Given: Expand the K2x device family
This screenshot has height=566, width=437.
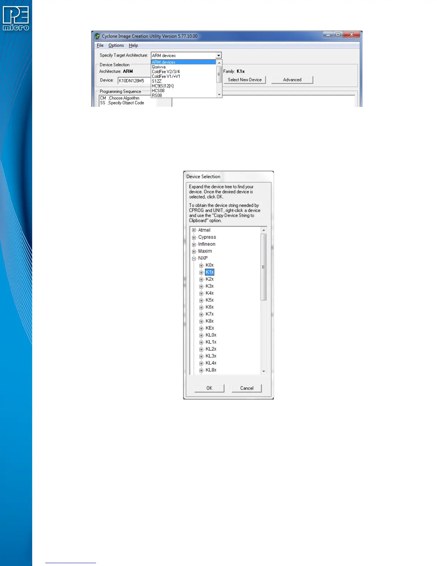Looking at the screenshot, I should (201, 279).
